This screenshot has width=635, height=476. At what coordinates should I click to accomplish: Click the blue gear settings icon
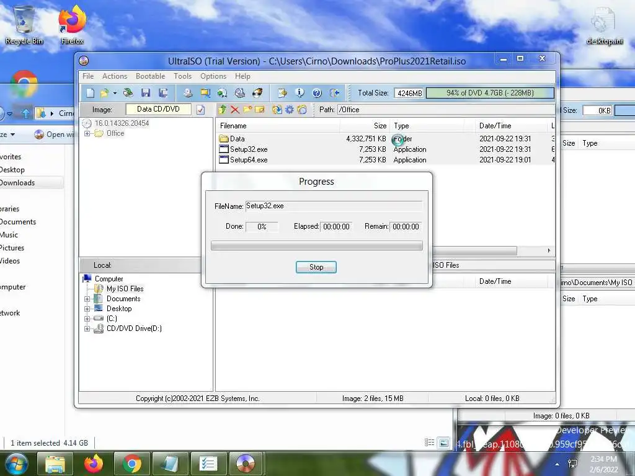[290, 110]
